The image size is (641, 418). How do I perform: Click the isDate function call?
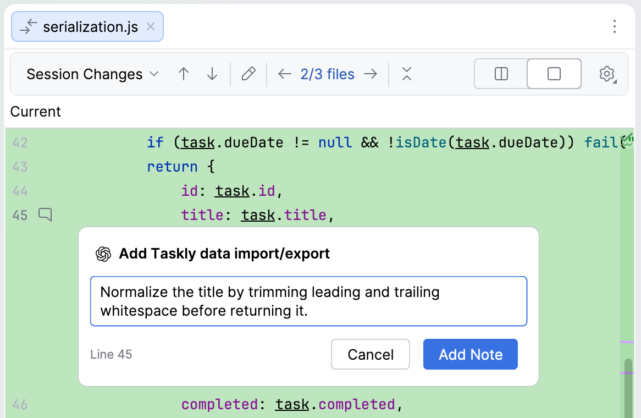point(421,142)
